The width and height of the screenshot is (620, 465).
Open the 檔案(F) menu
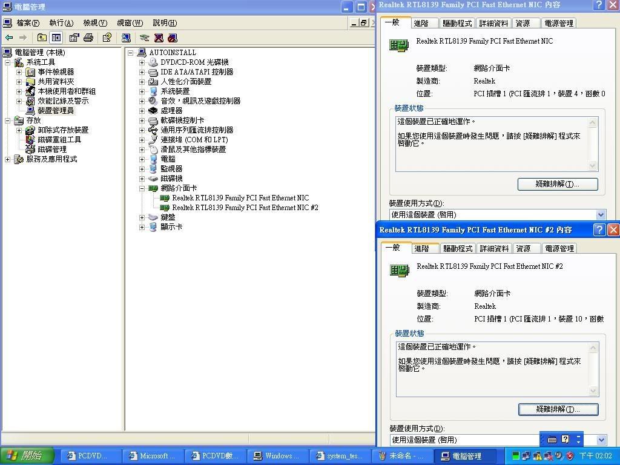pos(28,23)
